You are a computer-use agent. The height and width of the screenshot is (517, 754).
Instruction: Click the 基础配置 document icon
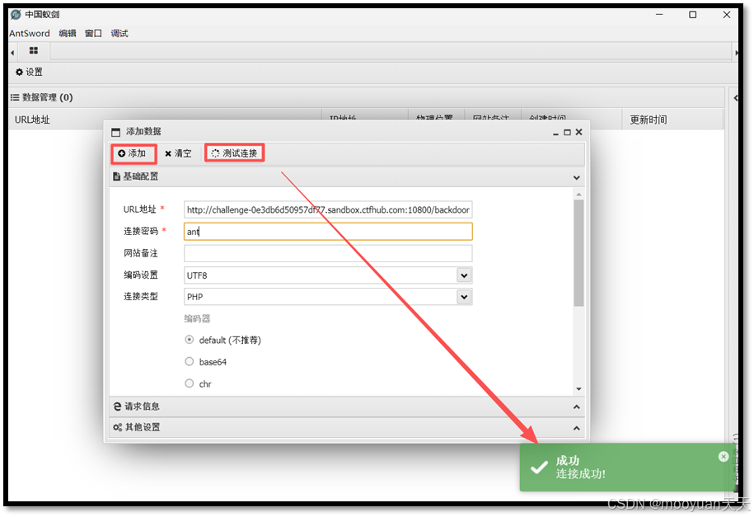[x=116, y=176]
